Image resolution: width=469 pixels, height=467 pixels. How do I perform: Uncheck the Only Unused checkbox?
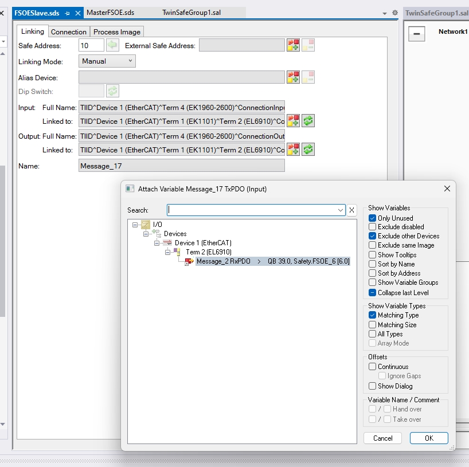373,218
